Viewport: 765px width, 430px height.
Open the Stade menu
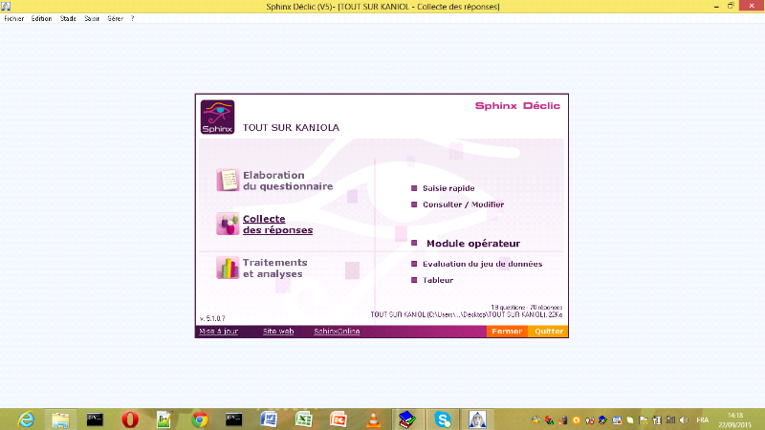click(x=68, y=18)
